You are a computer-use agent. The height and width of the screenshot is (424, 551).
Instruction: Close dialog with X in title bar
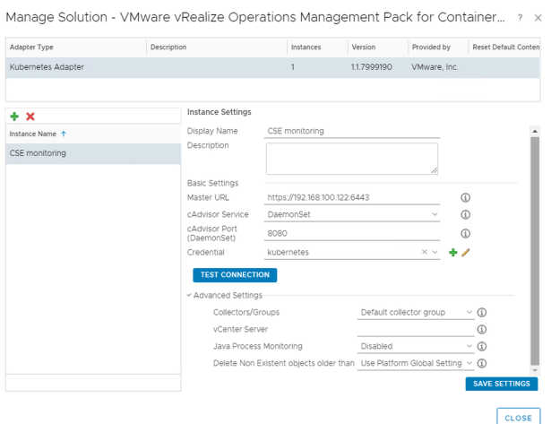[538, 18]
